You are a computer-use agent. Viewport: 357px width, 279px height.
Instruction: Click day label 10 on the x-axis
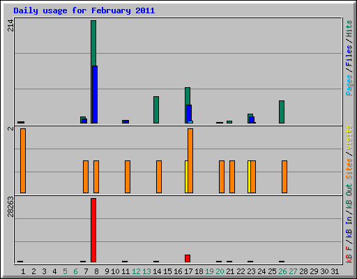click(x=115, y=271)
